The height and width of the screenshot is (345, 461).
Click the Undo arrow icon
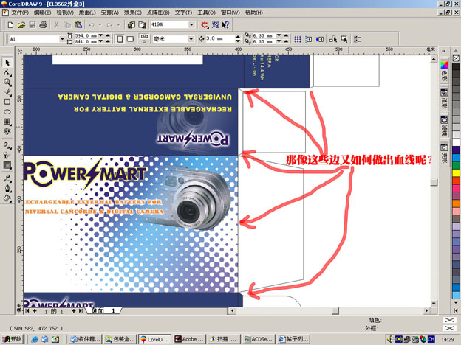(92, 25)
